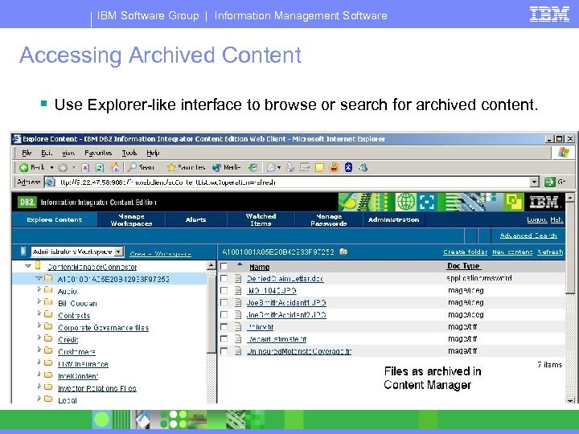Open the Media globe toolbar icon
This screenshot has height=434, width=579.
click(x=216, y=167)
